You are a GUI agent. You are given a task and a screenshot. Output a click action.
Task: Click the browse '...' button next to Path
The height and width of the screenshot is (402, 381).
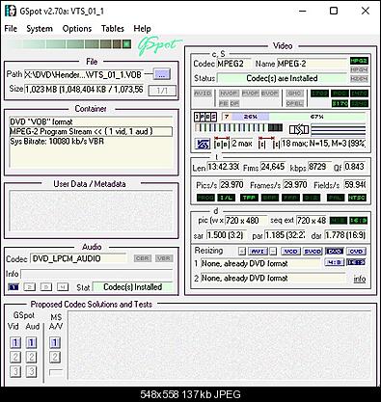162,74
